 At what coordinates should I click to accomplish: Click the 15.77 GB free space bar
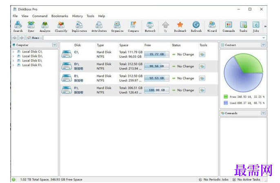click(157, 54)
